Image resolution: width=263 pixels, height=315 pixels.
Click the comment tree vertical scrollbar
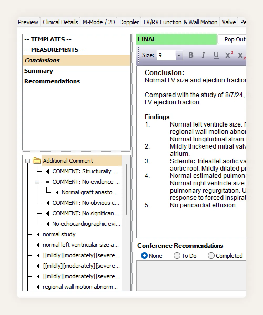pos(126,189)
